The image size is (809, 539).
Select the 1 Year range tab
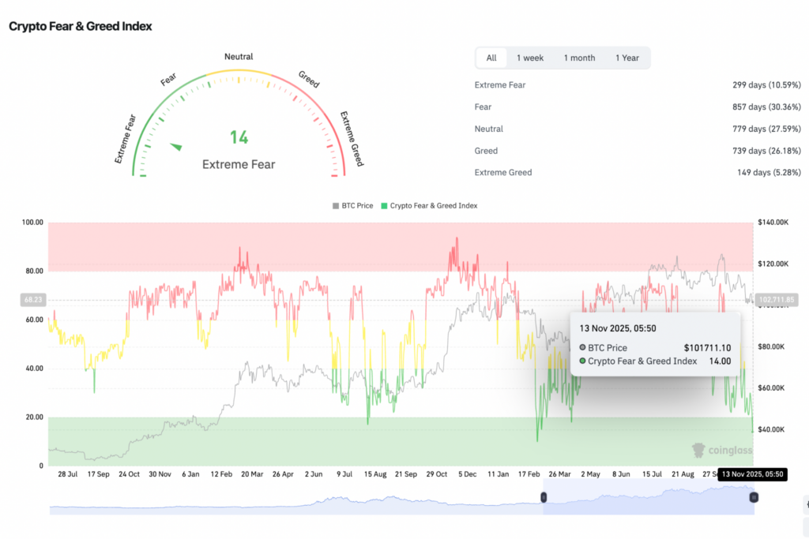click(x=627, y=58)
